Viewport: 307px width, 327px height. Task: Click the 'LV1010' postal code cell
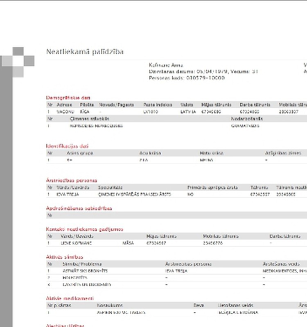[x=151, y=112]
